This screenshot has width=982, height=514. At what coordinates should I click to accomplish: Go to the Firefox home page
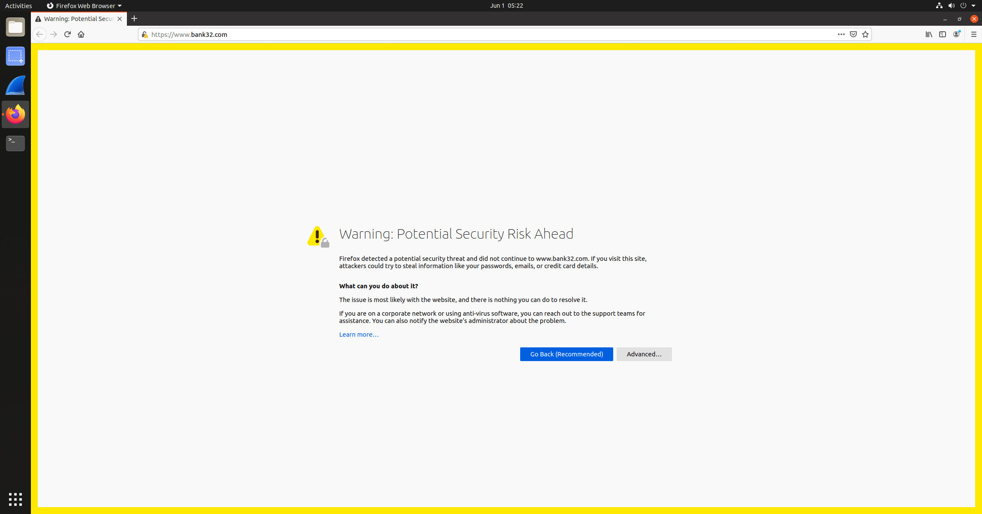click(81, 34)
